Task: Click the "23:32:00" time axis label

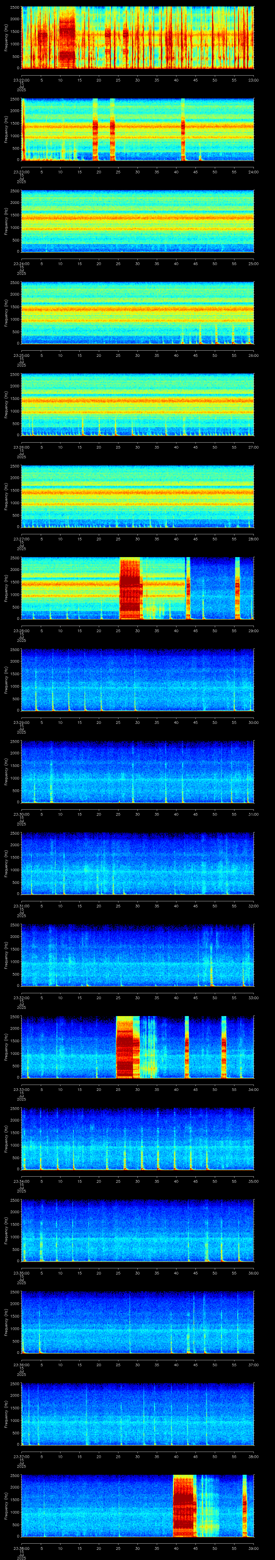Action: (x=21, y=998)
